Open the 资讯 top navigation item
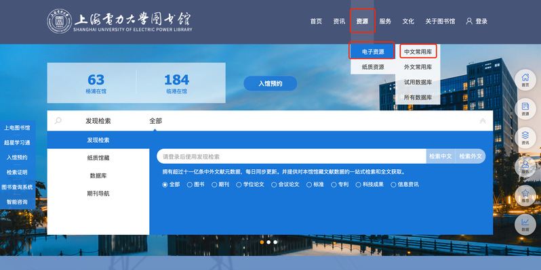This screenshot has height=270, width=541. (x=339, y=22)
